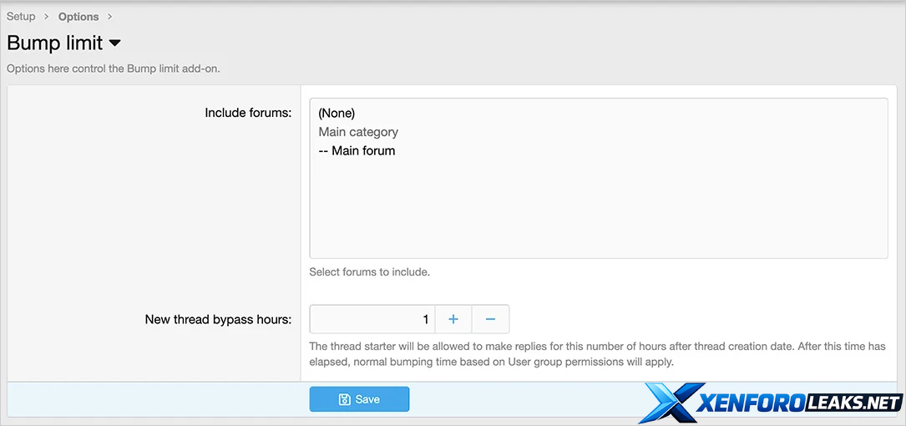906x426 pixels.
Task: Click the floppy disk icon on Save
Action: tap(344, 399)
